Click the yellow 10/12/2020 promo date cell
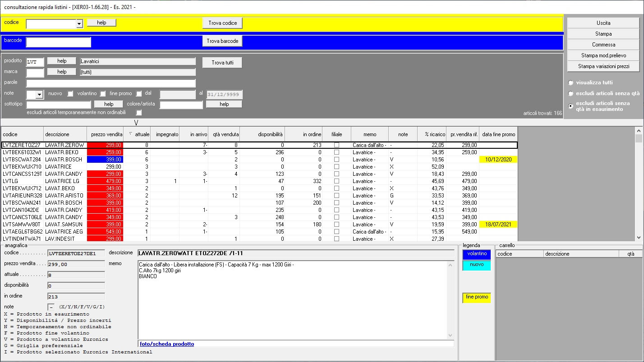644x362 pixels. [498, 160]
